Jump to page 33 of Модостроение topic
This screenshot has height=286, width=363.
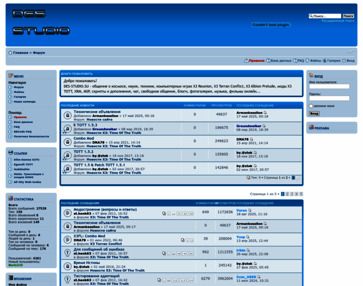tap(191, 214)
